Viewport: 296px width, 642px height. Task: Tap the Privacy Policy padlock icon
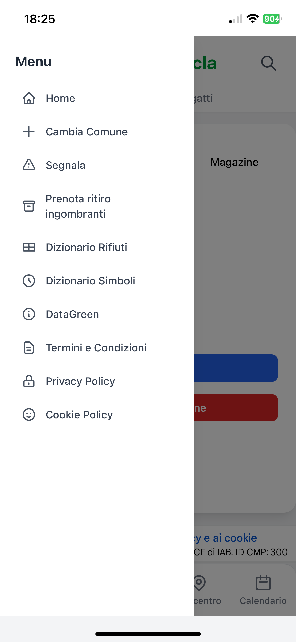pos(29,381)
